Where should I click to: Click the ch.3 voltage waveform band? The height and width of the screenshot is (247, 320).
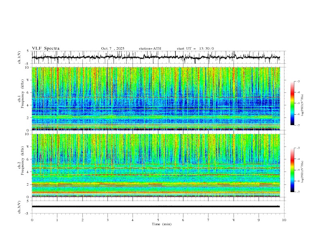156,207
